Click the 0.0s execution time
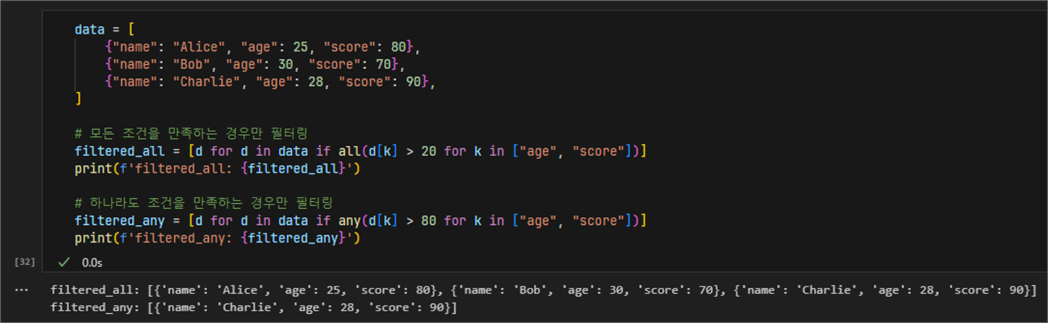Image resolution: width=1048 pixels, height=323 pixels. tap(92, 262)
